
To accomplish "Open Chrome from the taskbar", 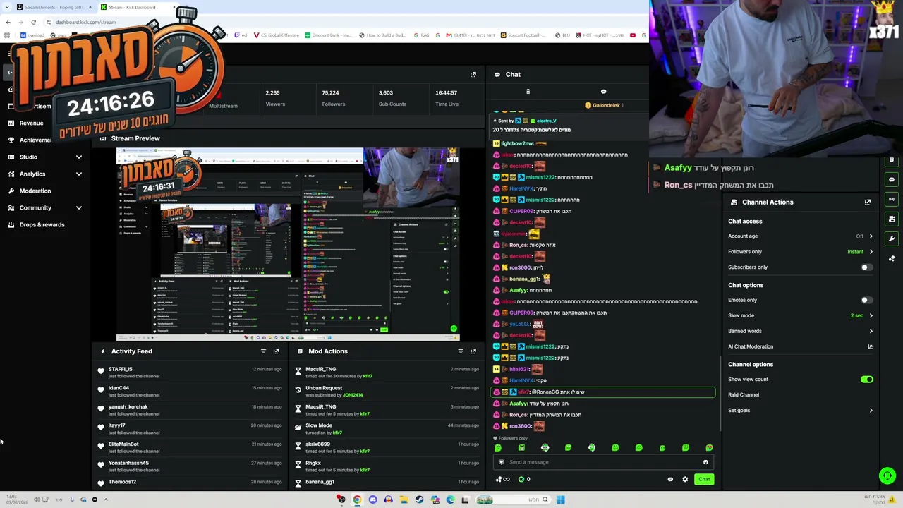I will [357, 500].
